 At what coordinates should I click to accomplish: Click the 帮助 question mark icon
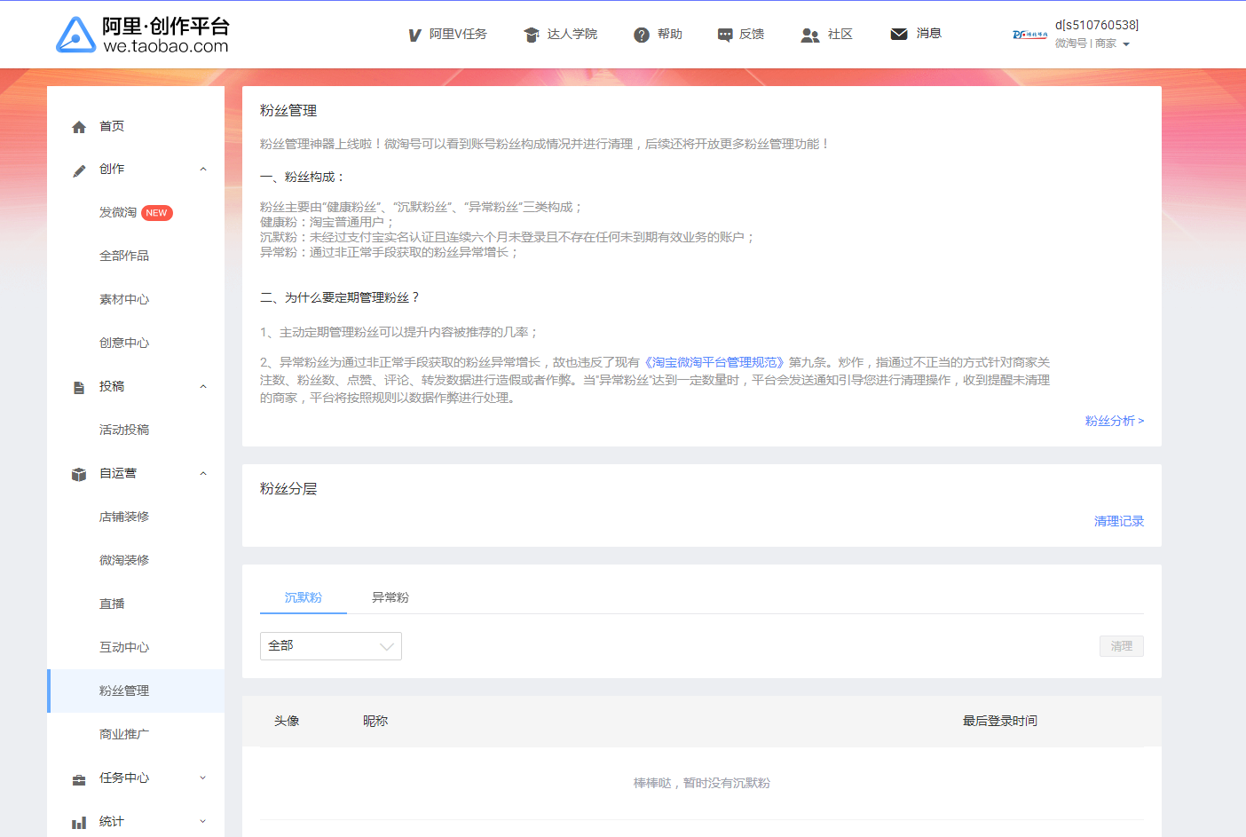(x=642, y=35)
